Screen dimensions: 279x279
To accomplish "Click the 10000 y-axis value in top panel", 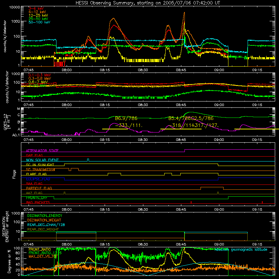I will click(15, 7).
